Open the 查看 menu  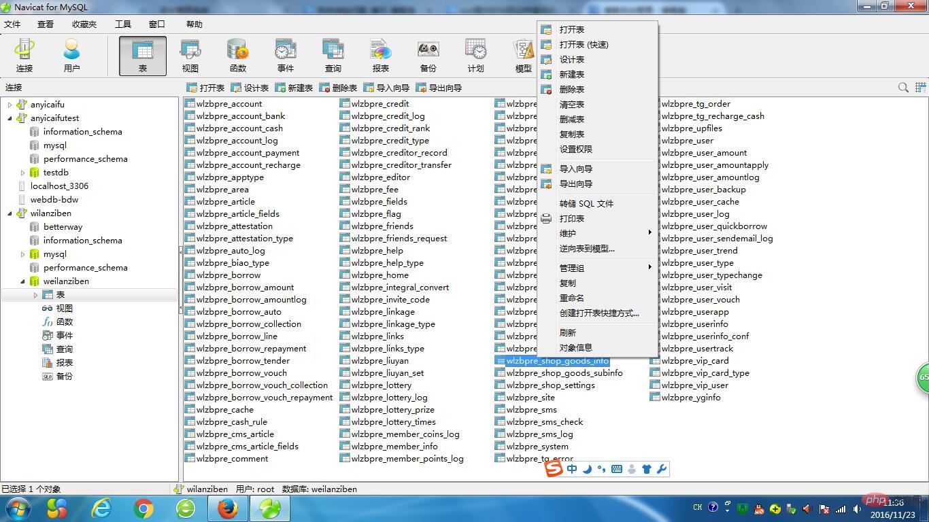pyautogui.click(x=46, y=24)
